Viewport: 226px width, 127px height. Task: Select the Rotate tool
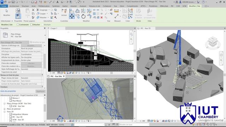tap(83, 17)
